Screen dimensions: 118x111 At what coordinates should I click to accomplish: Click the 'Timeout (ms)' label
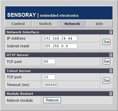tap(18, 85)
